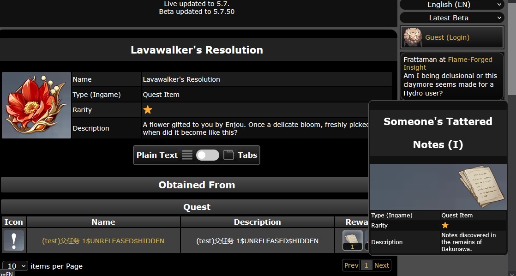516x276 pixels.
Task: Click the rarity star in the item table
Action: [x=148, y=110]
